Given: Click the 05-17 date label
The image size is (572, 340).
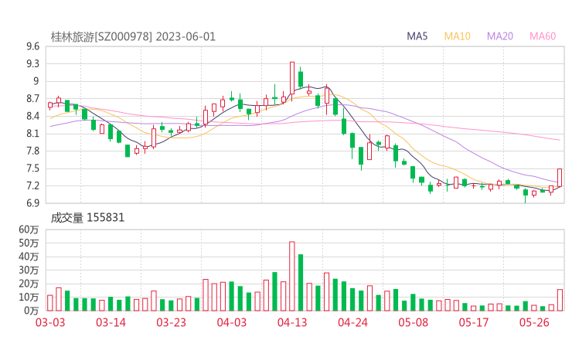Looking at the screenshot, I should pyautogui.click(x=474, y=323).
